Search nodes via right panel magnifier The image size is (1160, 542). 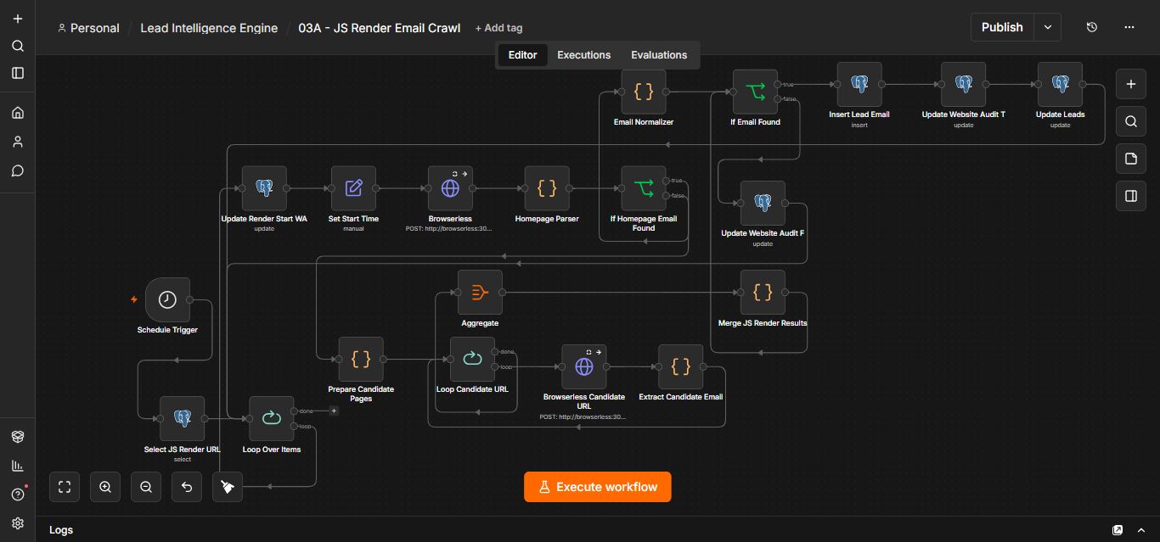[1130, 121]
